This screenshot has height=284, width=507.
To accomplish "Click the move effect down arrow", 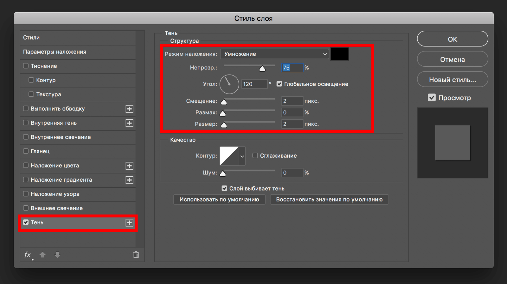I will [57, 255].
